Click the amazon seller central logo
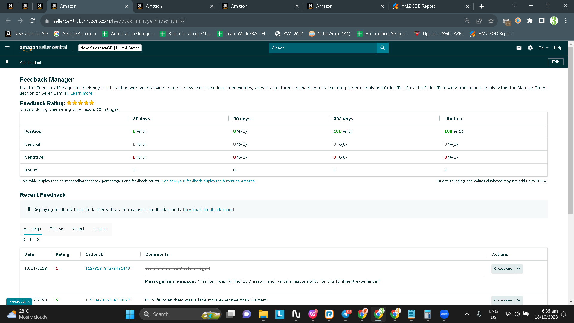The width and height of the screenshot is (574, 323). tap(43, 48)
